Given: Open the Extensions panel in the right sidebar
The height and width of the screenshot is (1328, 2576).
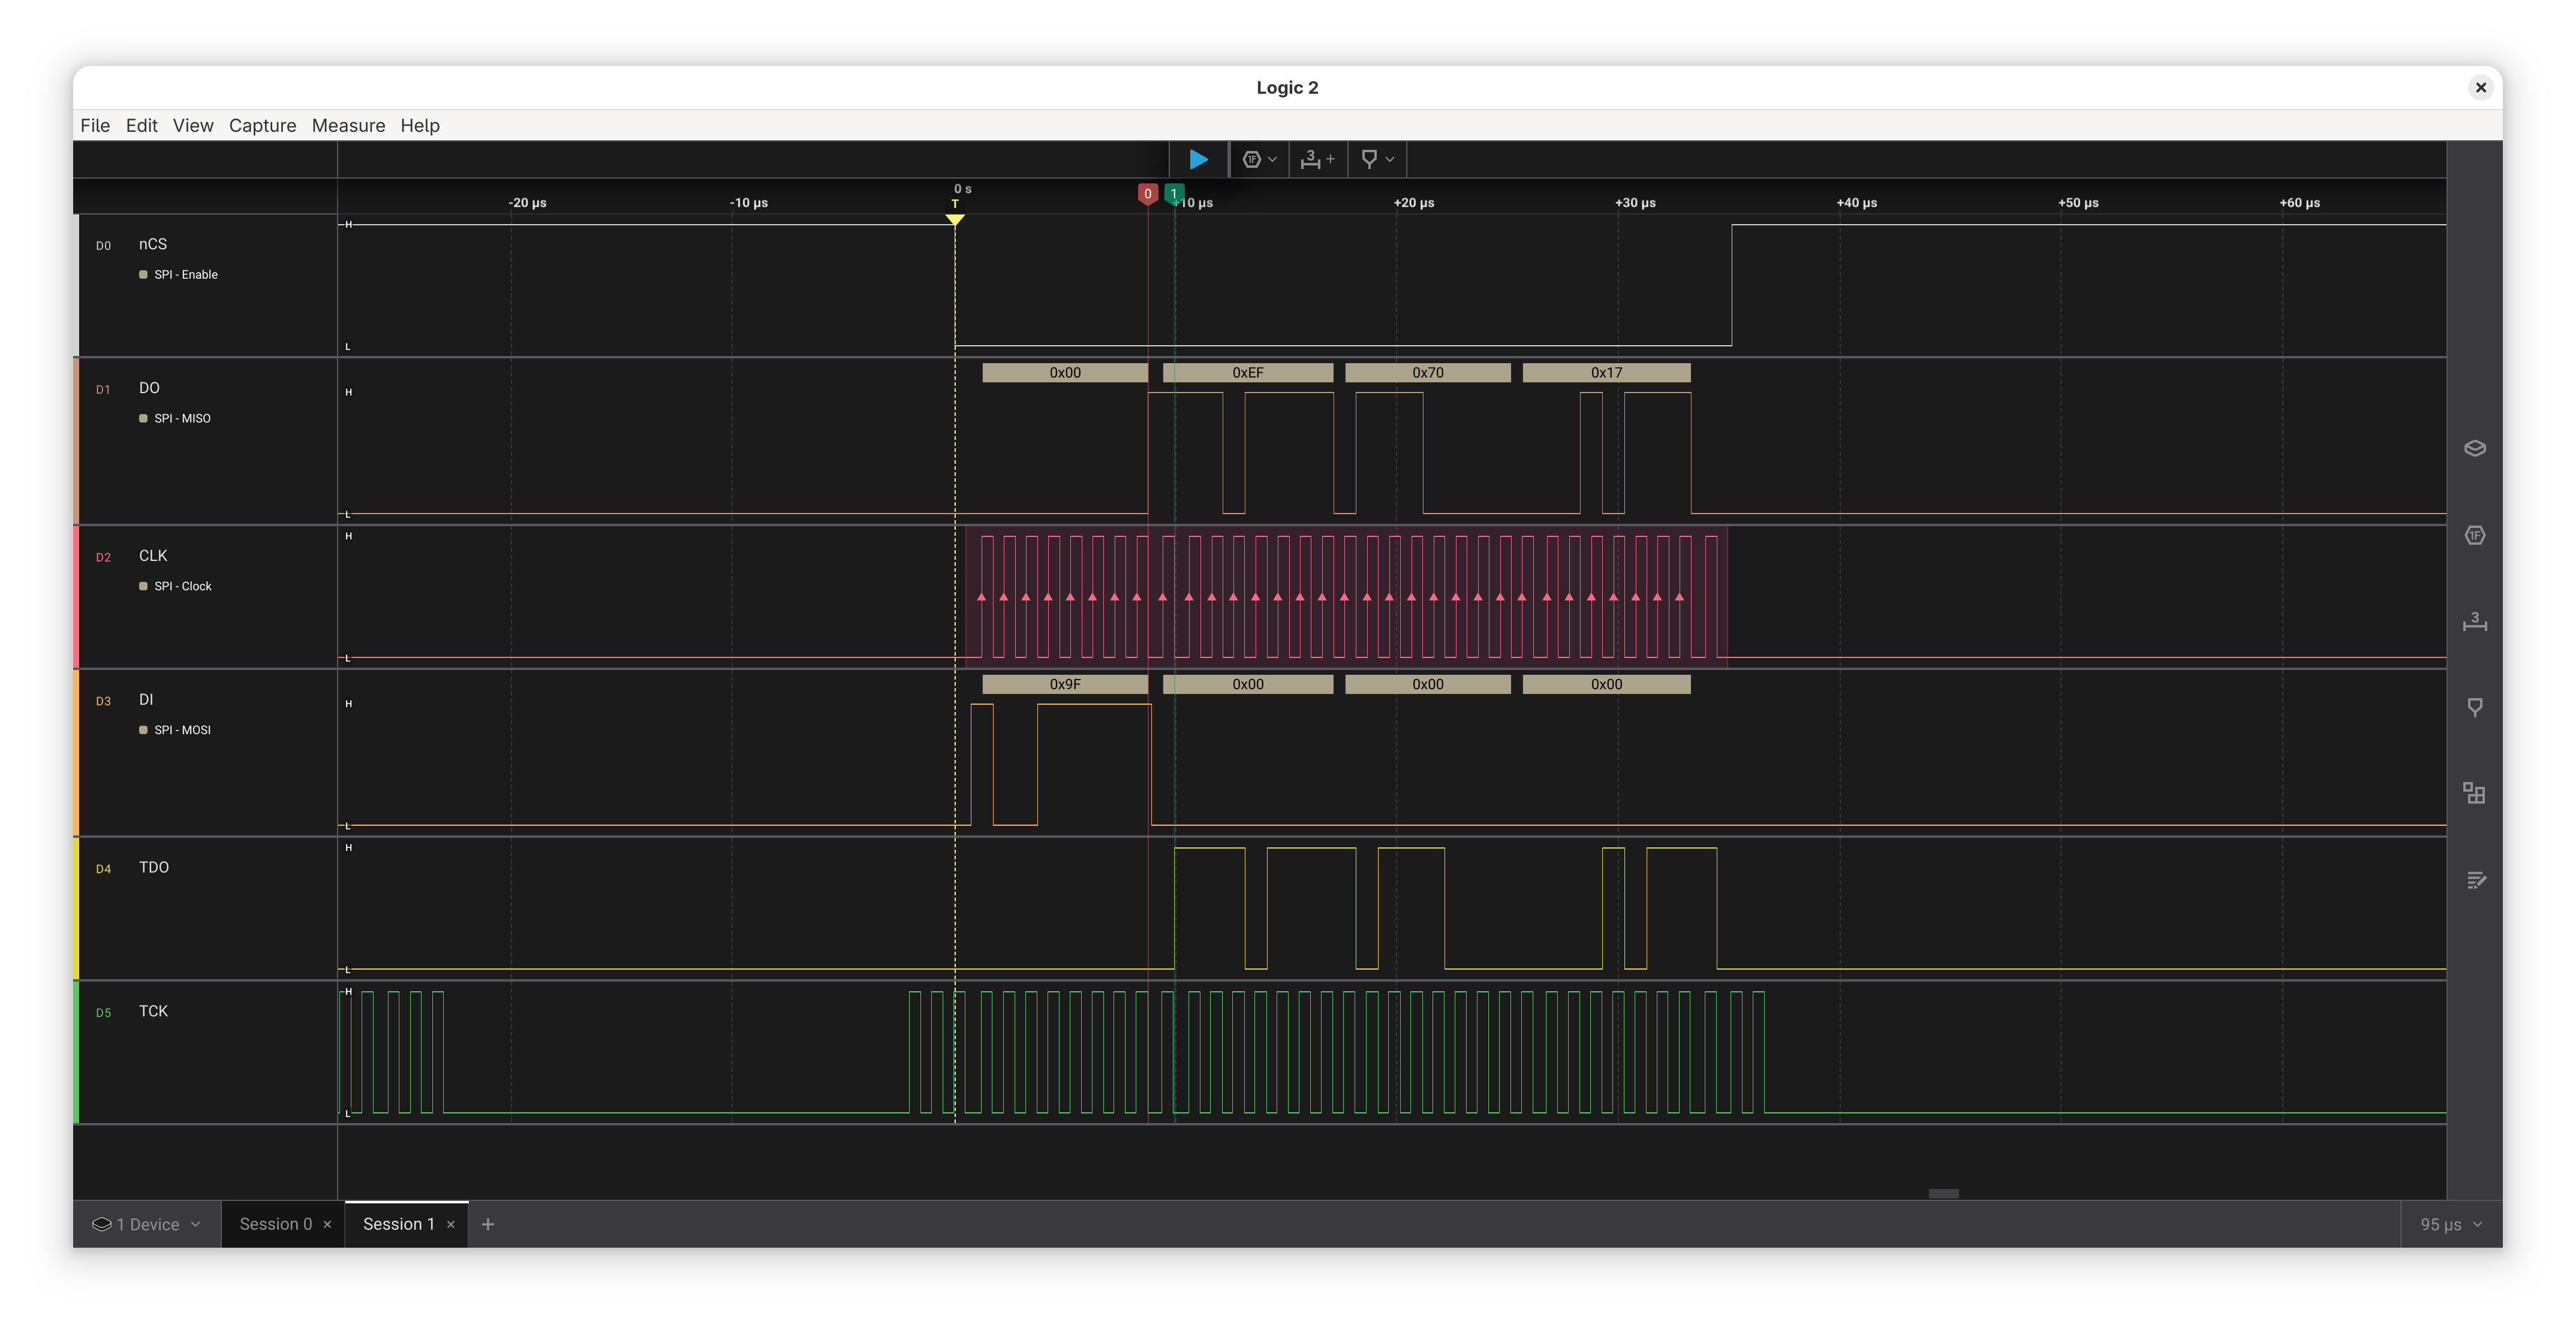Looking at the screenshot, I should click(2475, 792).
